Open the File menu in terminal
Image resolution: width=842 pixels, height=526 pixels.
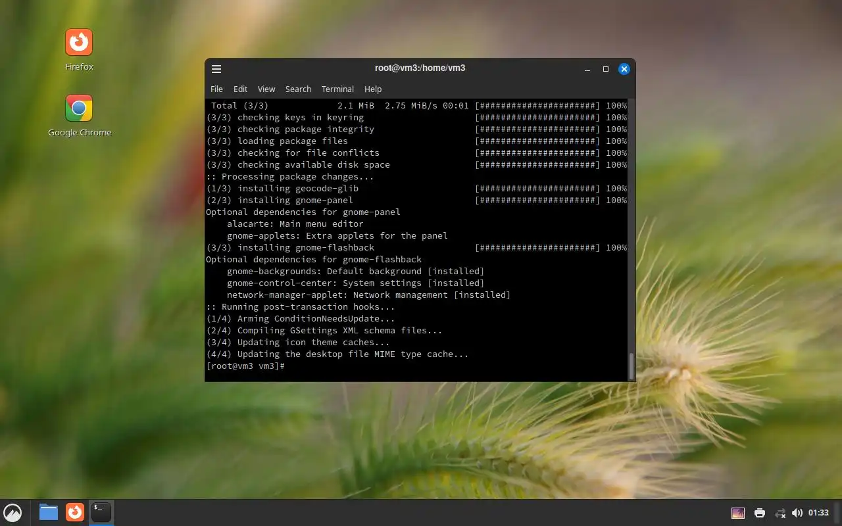(216, 89)
